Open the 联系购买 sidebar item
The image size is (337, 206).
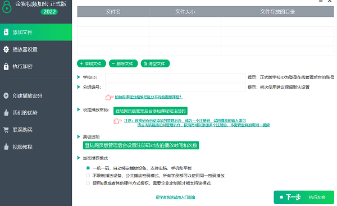(x=36, y=130)
